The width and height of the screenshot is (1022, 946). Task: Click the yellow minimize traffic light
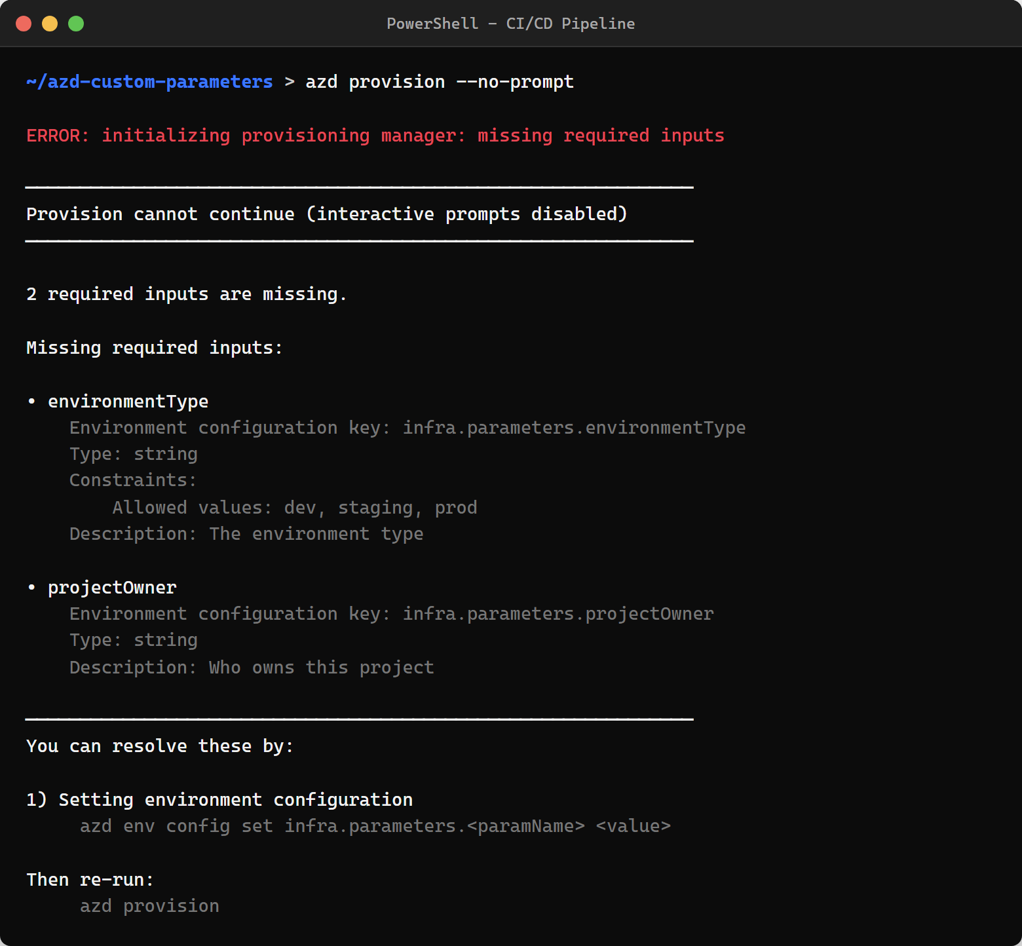coord(50,23)
